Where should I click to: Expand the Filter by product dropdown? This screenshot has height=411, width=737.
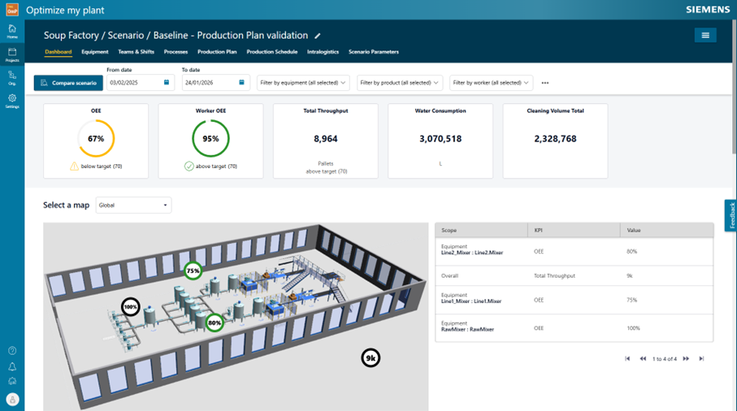tap(400, 83)
